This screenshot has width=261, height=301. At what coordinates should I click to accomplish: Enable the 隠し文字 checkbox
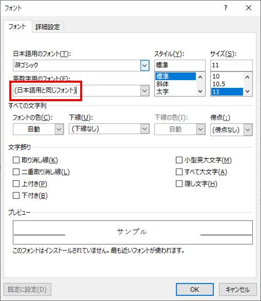point(179,184)
